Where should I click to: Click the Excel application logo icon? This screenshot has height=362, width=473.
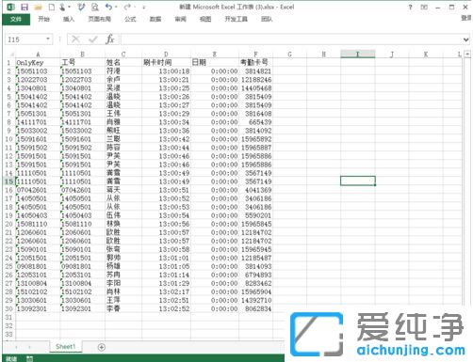click(10, 7)
